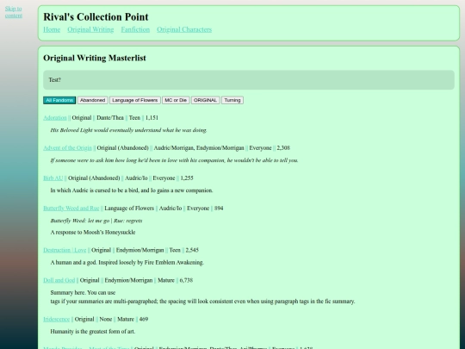Click the word count '2,308'
465x349 pixels.
[x=283, y=148]
